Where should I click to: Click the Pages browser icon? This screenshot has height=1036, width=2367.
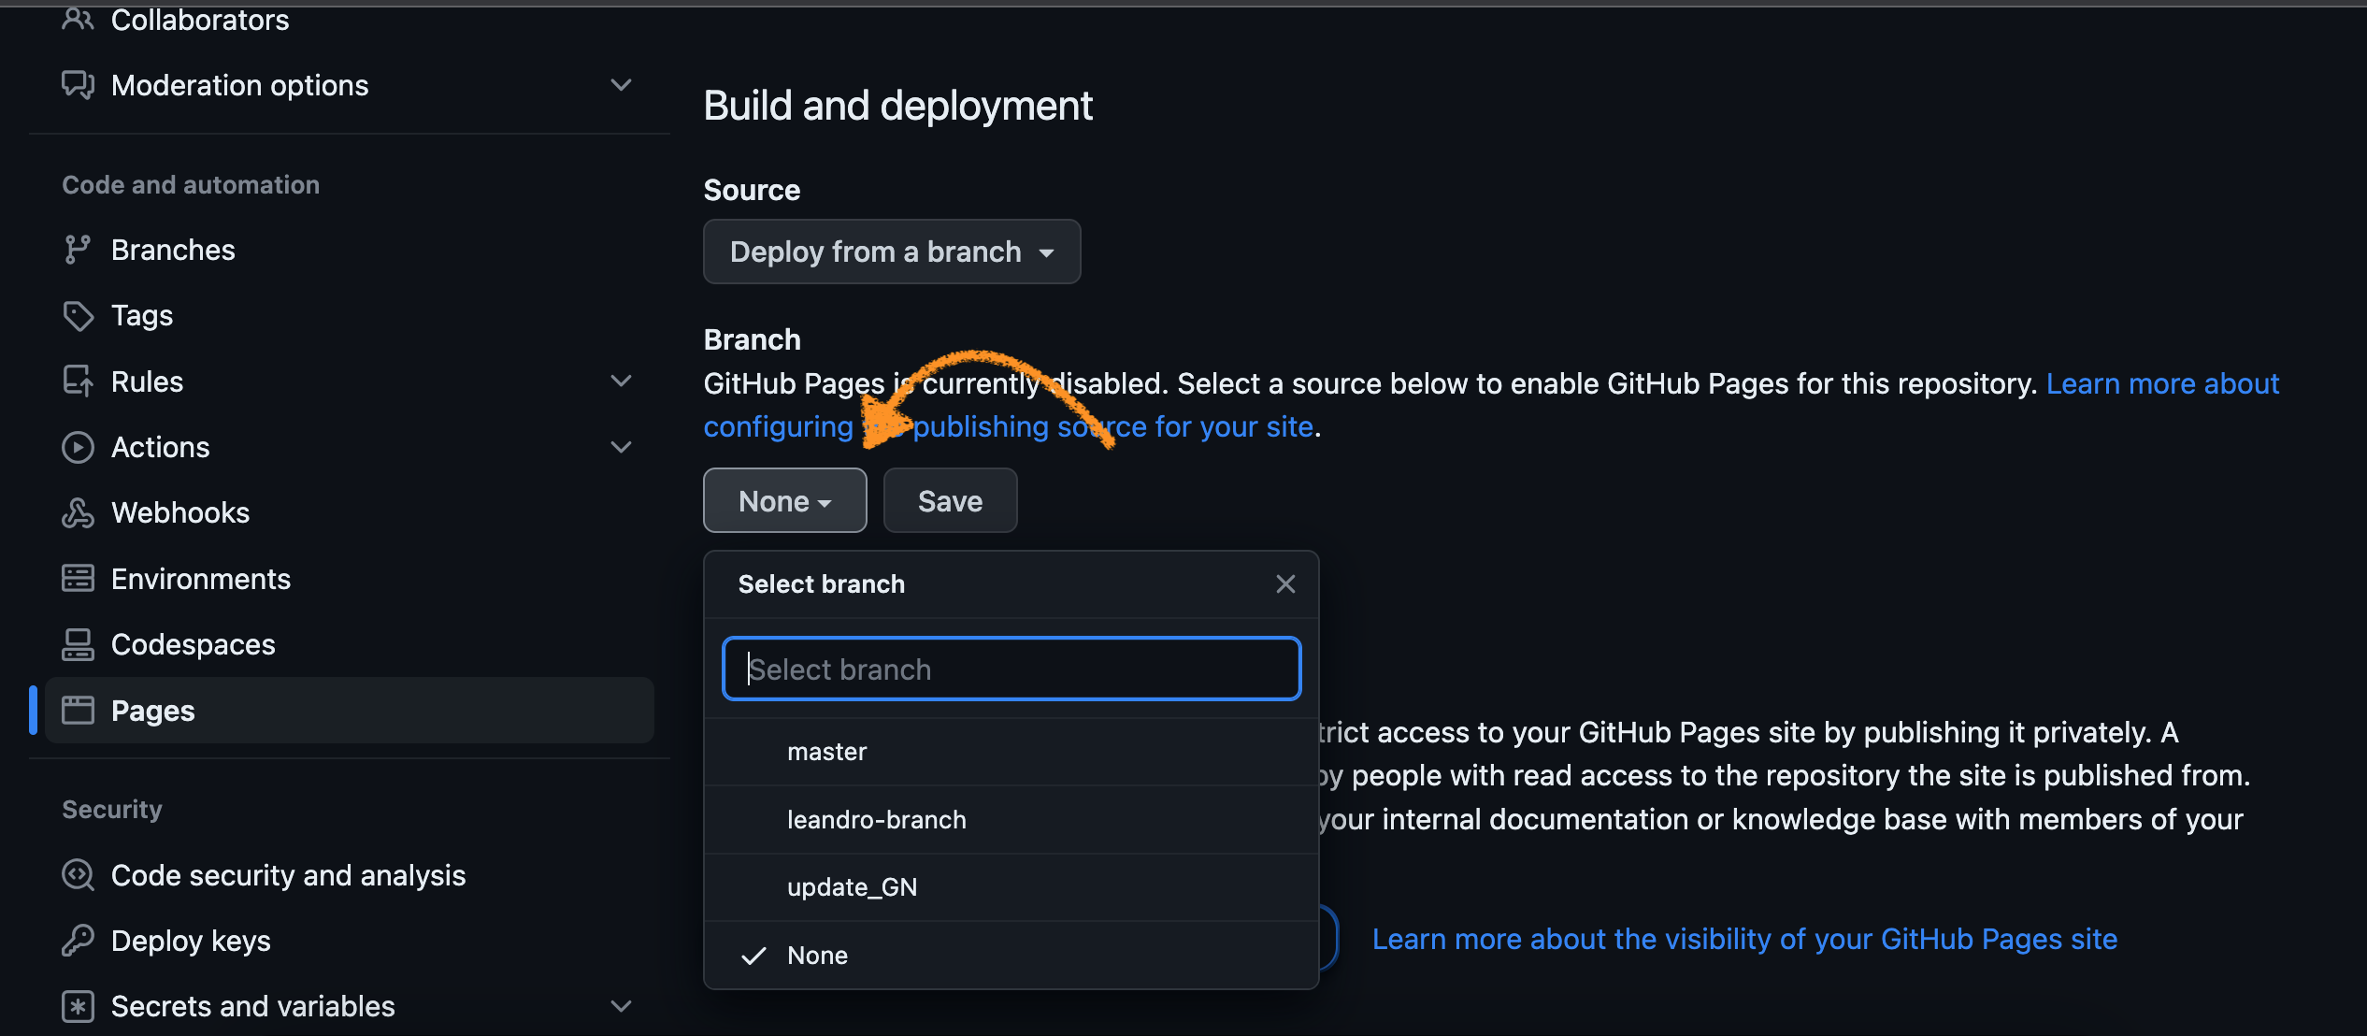(x=78, y=711)
